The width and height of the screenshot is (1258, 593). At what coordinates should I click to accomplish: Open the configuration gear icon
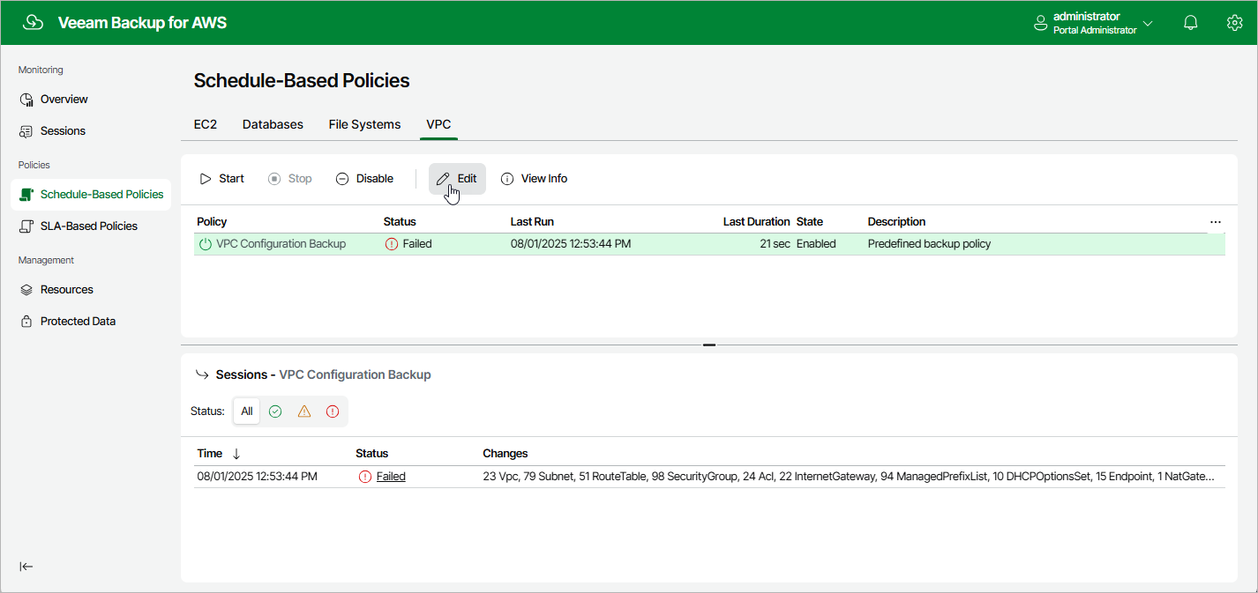1234,23
